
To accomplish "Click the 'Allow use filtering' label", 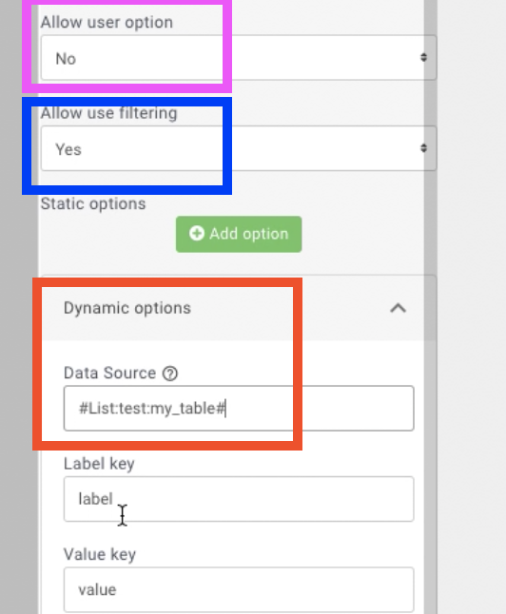I will (x=109, y=113).
